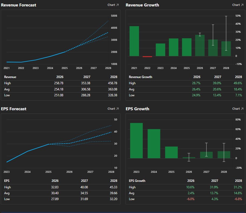Click the 2028 average EPS growth 14.8%
246x213 pixels.
238,193
